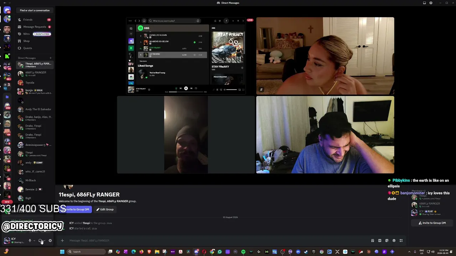Toggle shuffle in Spotify player
The image size is (456, 256).
176,88
